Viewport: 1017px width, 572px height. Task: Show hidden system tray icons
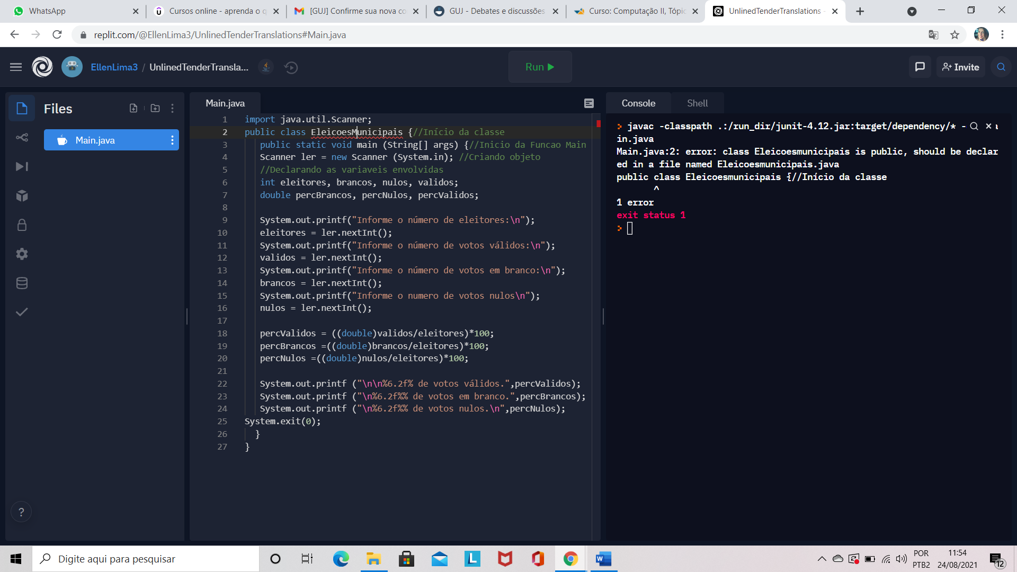pyautogui.click(x=822, y=559)
